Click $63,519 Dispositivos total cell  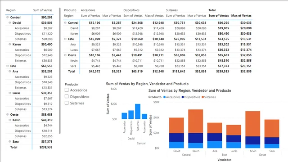[x=137, y=71]
